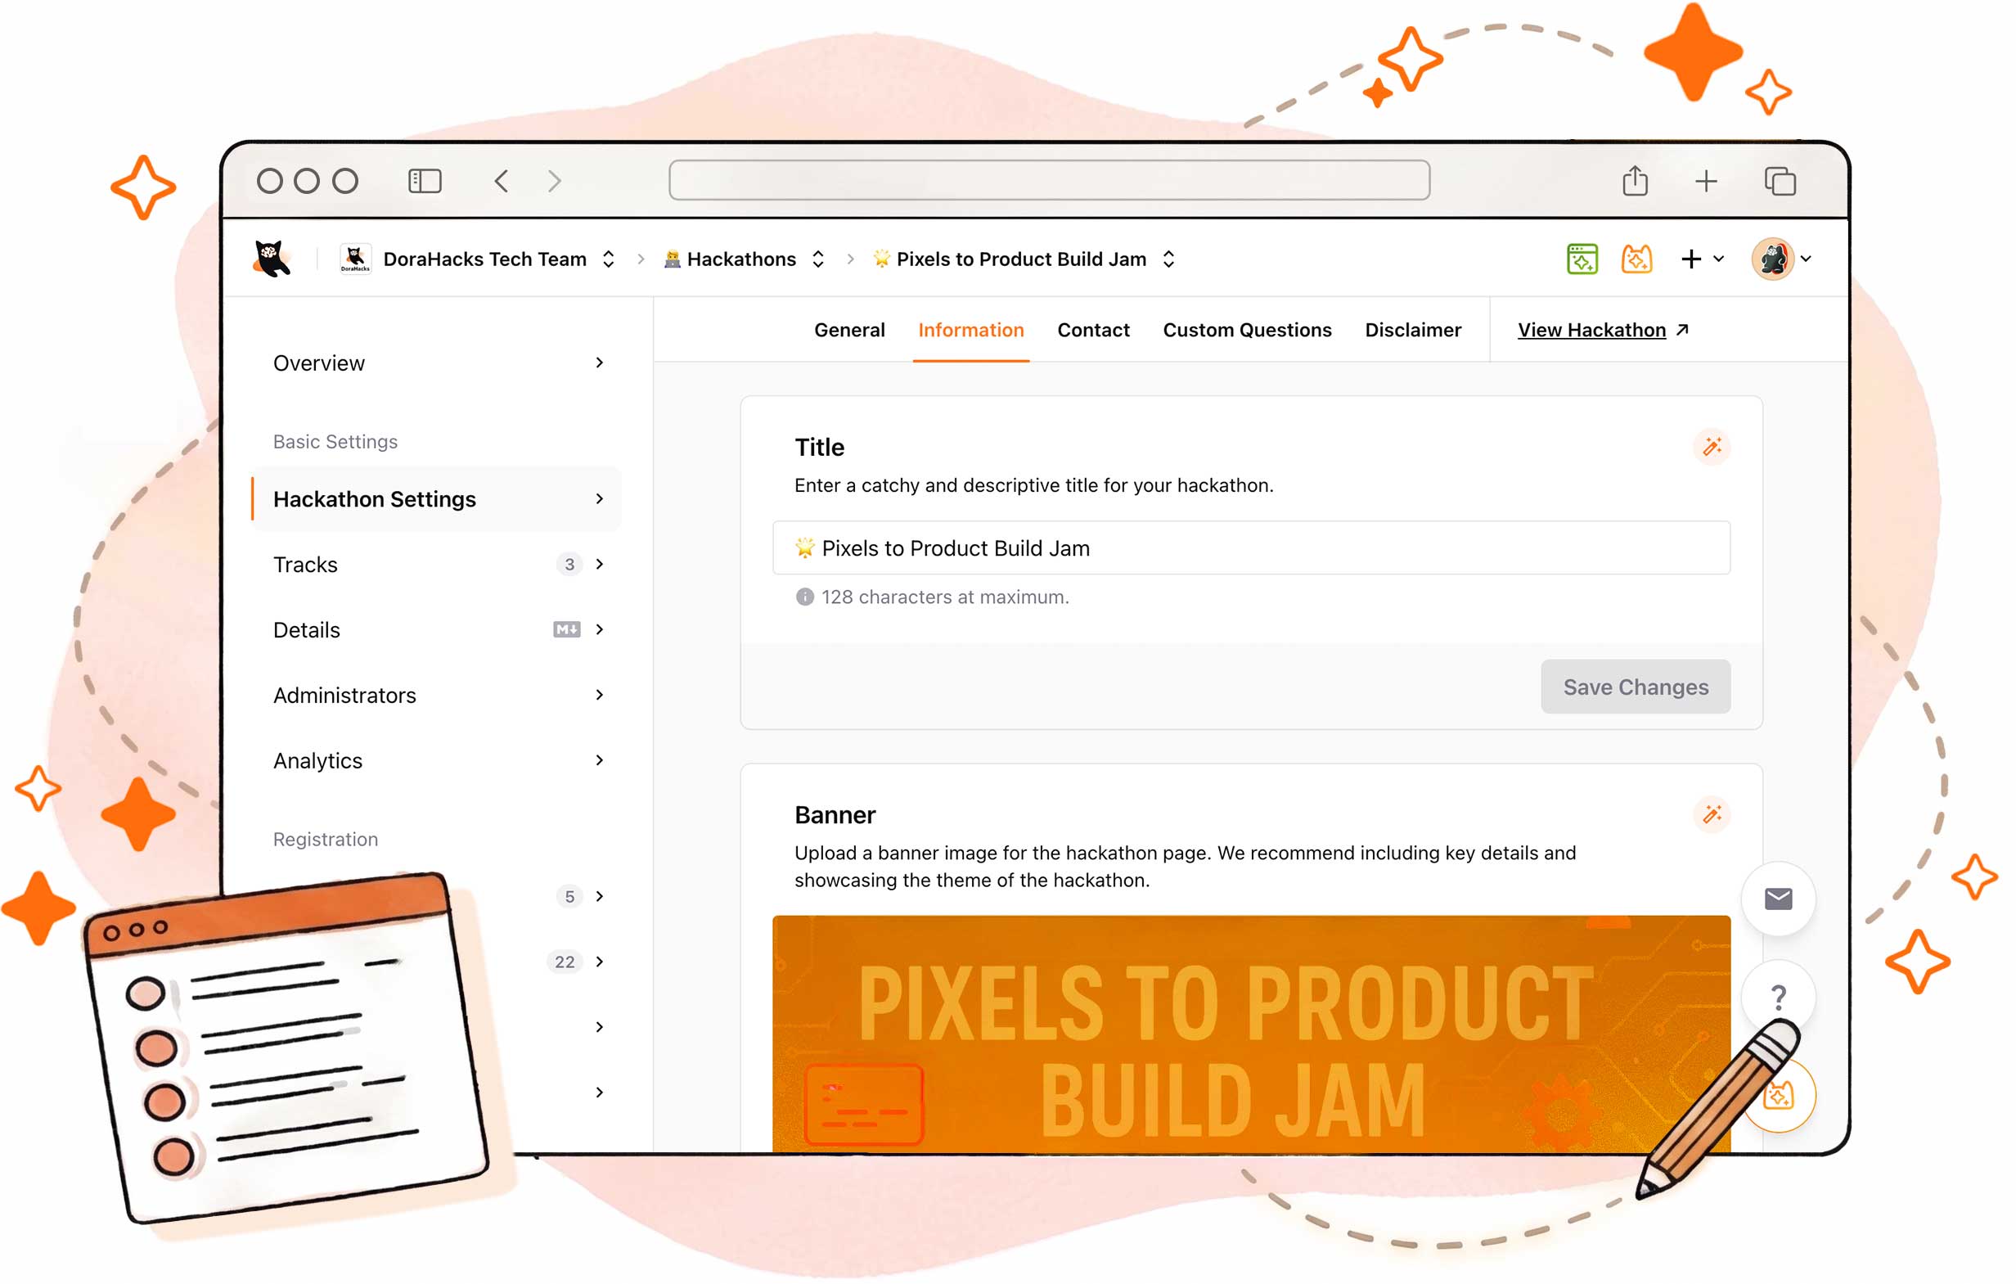Expand the Hackathons breadcrumb switcher

point(819,259)
